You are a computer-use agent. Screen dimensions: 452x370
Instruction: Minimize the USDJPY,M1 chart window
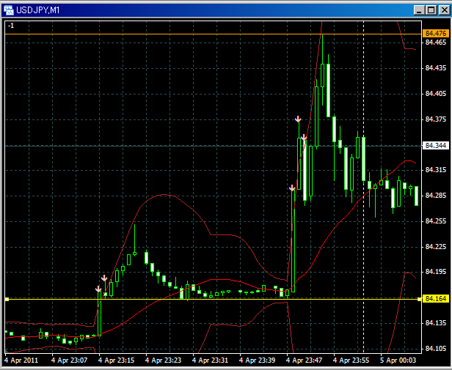pyautogui.click(x=418, y=9)
